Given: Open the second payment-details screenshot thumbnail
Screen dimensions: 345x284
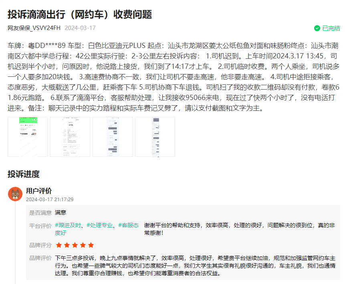Looking at the screenshot, I should [x=70, y=137].
